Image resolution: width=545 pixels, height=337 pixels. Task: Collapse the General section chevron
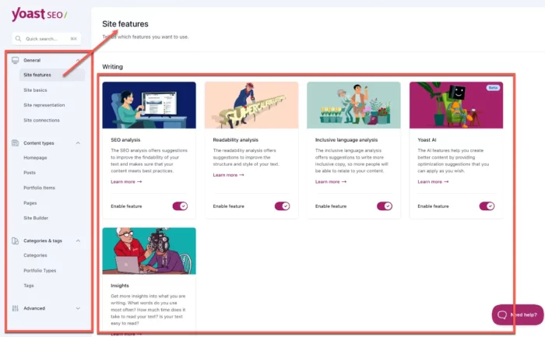point(78,60)
